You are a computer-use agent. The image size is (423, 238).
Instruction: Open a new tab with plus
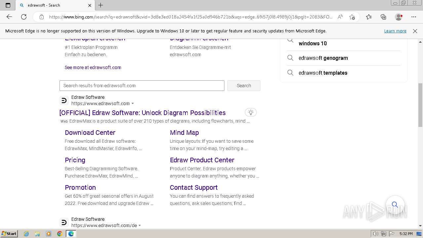101,5
